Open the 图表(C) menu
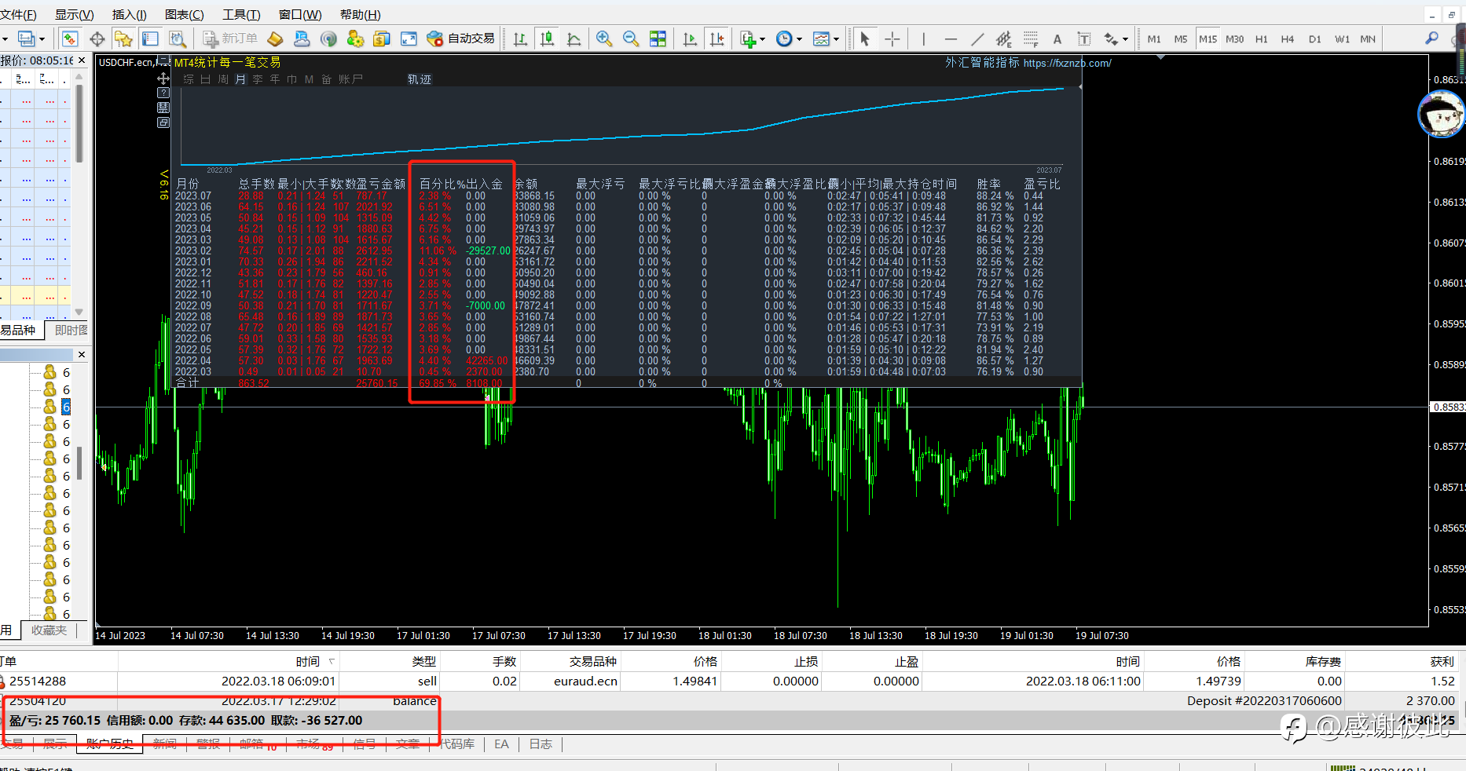This screenshot has height=771, width=1466. click(185, 14)
